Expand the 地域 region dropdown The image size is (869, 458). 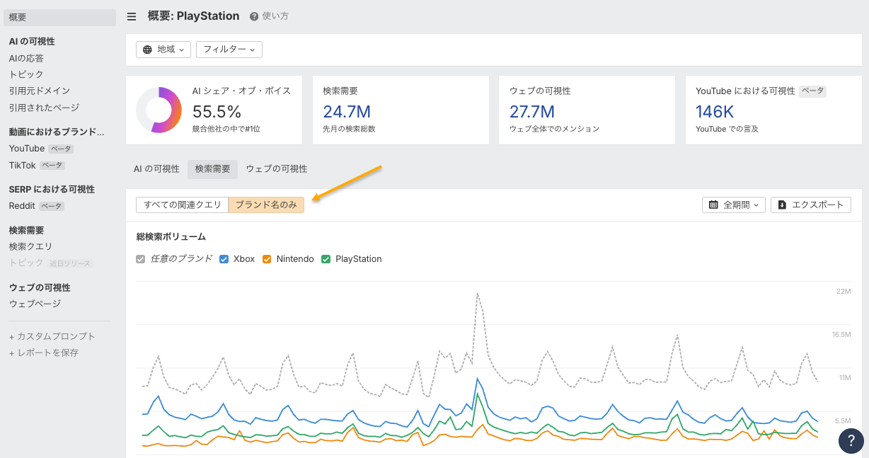point(163,50)
